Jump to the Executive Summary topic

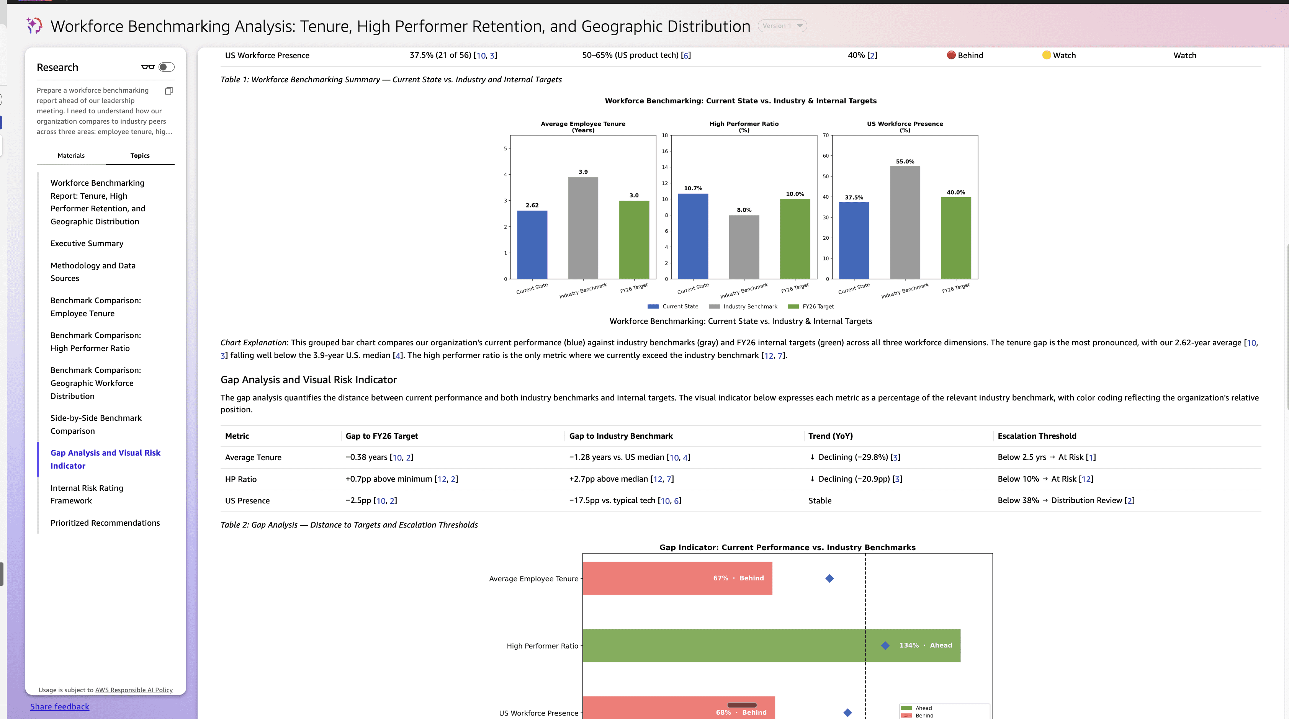(87, 243)
